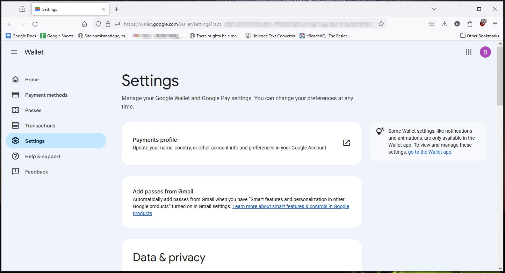Close the Settings browser tab
Screen dimensions: 505x273
[x=103, y=9]
